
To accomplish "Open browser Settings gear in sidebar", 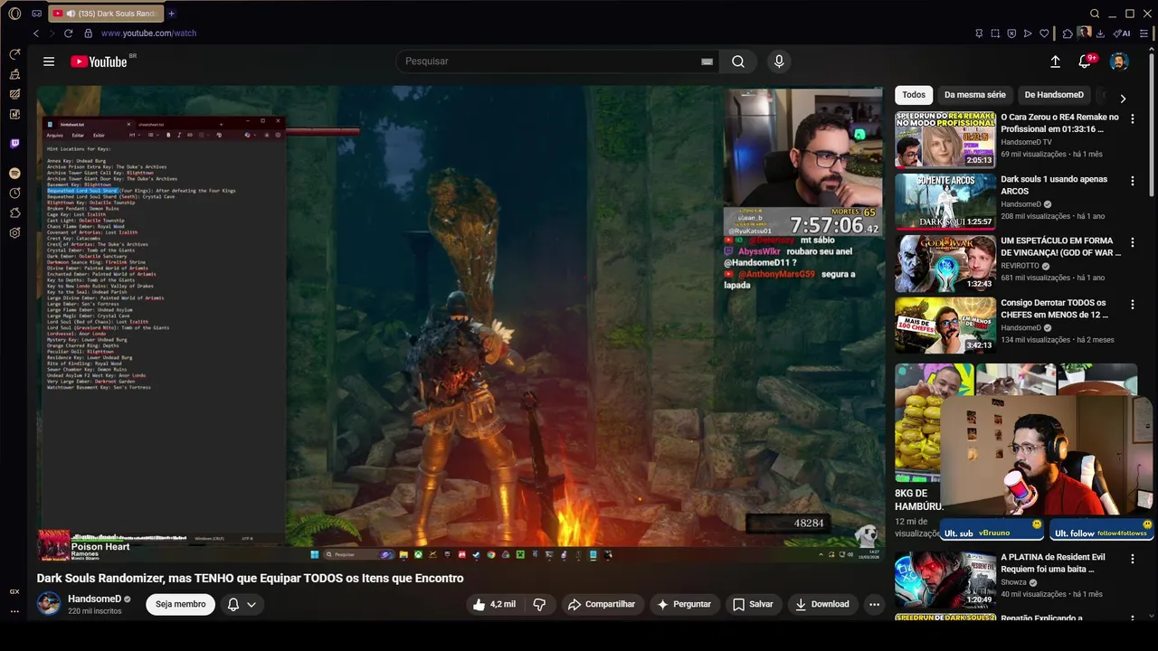I will 14,232.
